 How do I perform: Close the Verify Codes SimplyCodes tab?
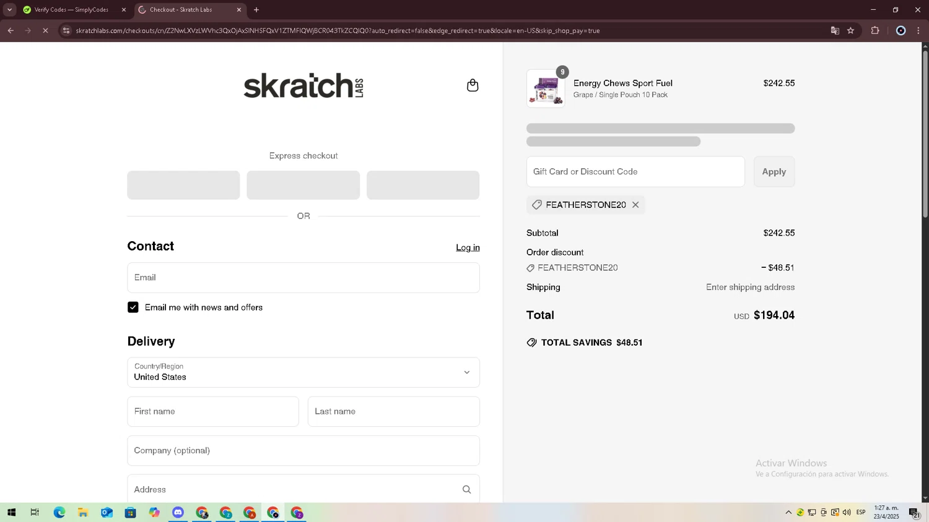[x=124, y=9]
